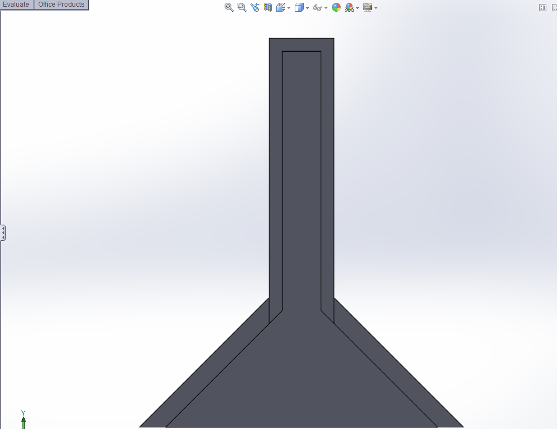Toggle the Section View tool
This screenshot has width=557, height=429.
coord(268,7)
